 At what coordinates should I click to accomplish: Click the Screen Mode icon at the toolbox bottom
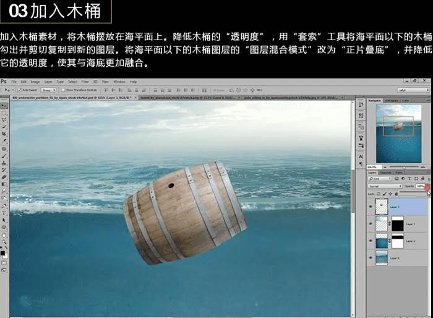pyautogui.click(x=4, y=270)
